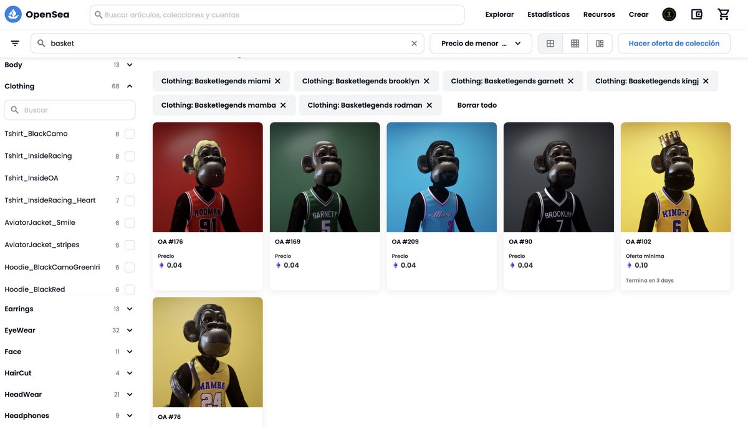Check the Hoodie_BlackRed checkbox
Screen dimensions: 748x427
[x=130, y=289]
